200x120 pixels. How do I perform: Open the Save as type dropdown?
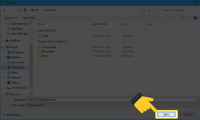tap(113, 105)
